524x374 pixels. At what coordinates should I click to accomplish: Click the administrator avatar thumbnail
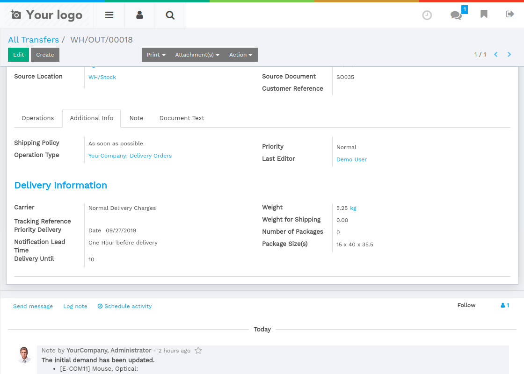pyautogui.click(x=24, y=355)
